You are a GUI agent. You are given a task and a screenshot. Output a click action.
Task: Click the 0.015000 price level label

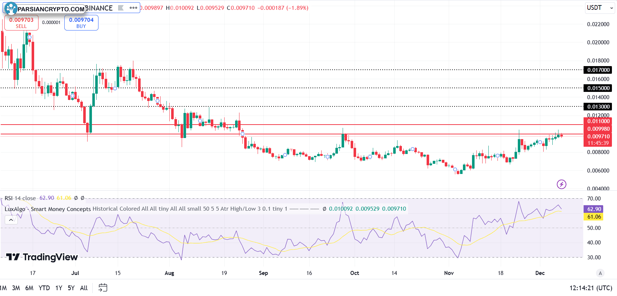(598, 88)
